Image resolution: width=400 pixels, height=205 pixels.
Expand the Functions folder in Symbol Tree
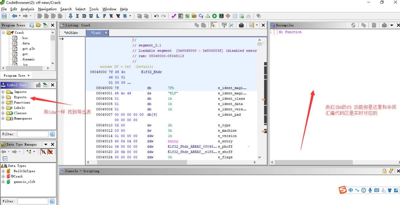point(3,103)
